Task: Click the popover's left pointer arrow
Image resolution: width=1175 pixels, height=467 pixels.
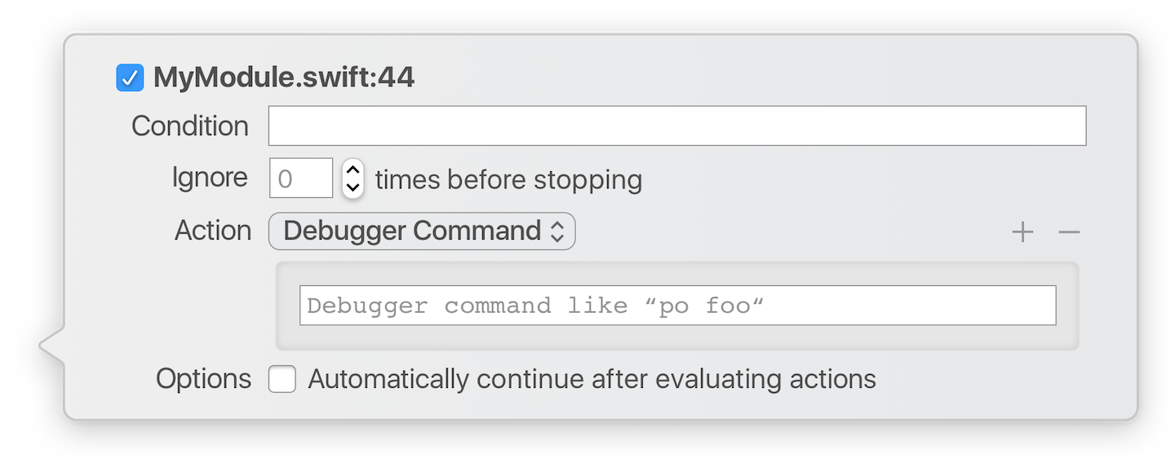Action: pyautogui.click(x=51, y=345)
